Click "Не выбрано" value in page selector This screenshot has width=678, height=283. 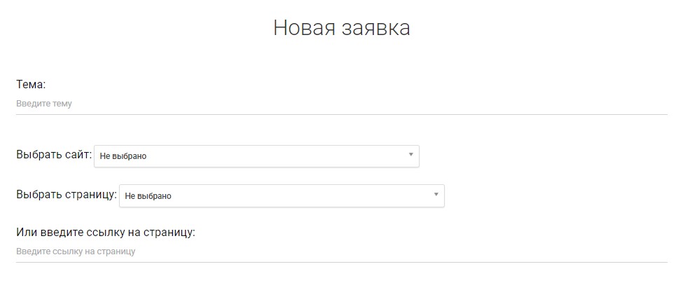click(x=148, y=196)
